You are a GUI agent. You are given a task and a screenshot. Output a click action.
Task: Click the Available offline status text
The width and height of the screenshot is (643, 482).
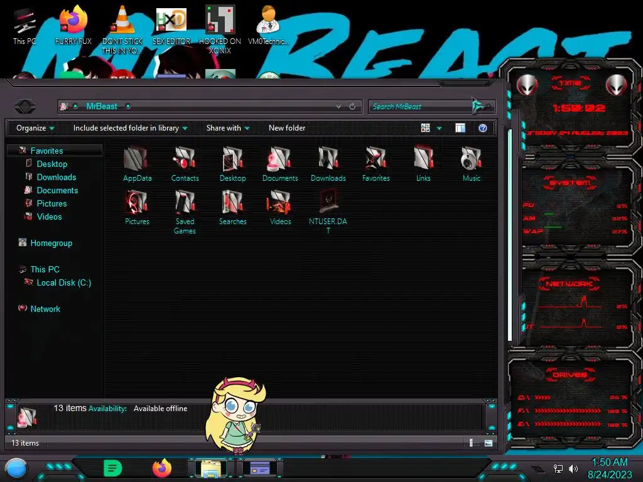pyautogui.click(x=160, y=409)
